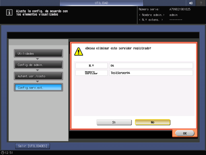Screen dimensions: 206x155
Task: Select the UTILIDAD tab at top
Action: pos(101,3)
